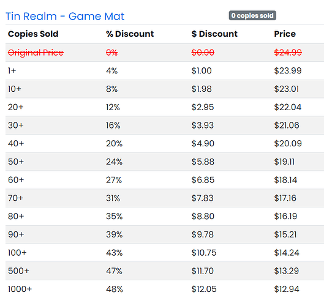Click the Price column header
Screen dimensions: 324x306
click(285, 34)
